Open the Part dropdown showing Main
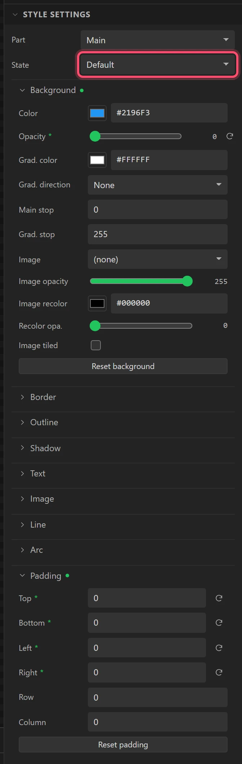Screen dimensions: 242x764 [157, 40]
